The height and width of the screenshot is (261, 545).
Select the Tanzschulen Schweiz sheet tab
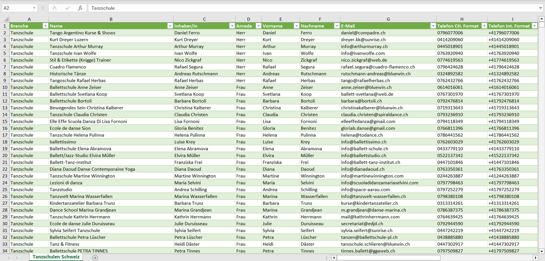(56, 257)
